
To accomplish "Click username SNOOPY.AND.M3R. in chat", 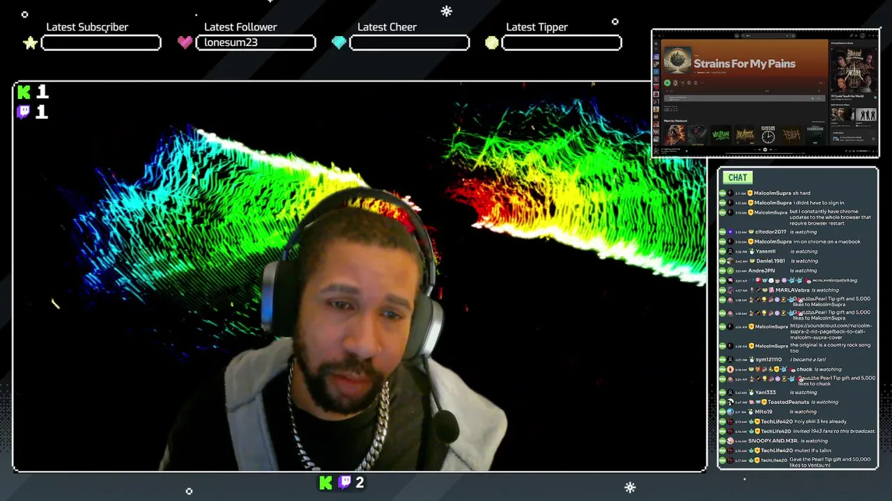I will (773, 441).
